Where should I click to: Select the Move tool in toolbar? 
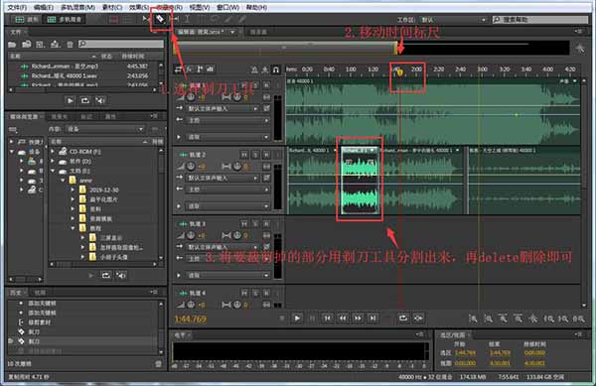pyautogui.click(x=146, y=19)
